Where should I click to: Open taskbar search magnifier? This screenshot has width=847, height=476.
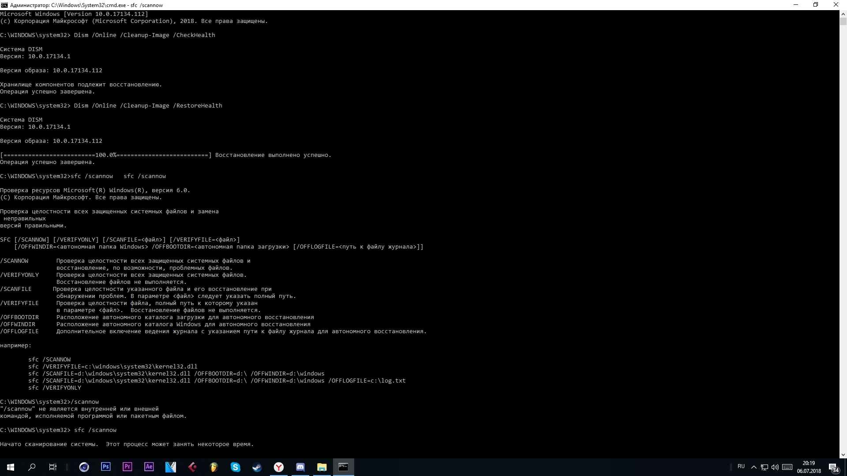pyautogui.click(x=32, y=467)
